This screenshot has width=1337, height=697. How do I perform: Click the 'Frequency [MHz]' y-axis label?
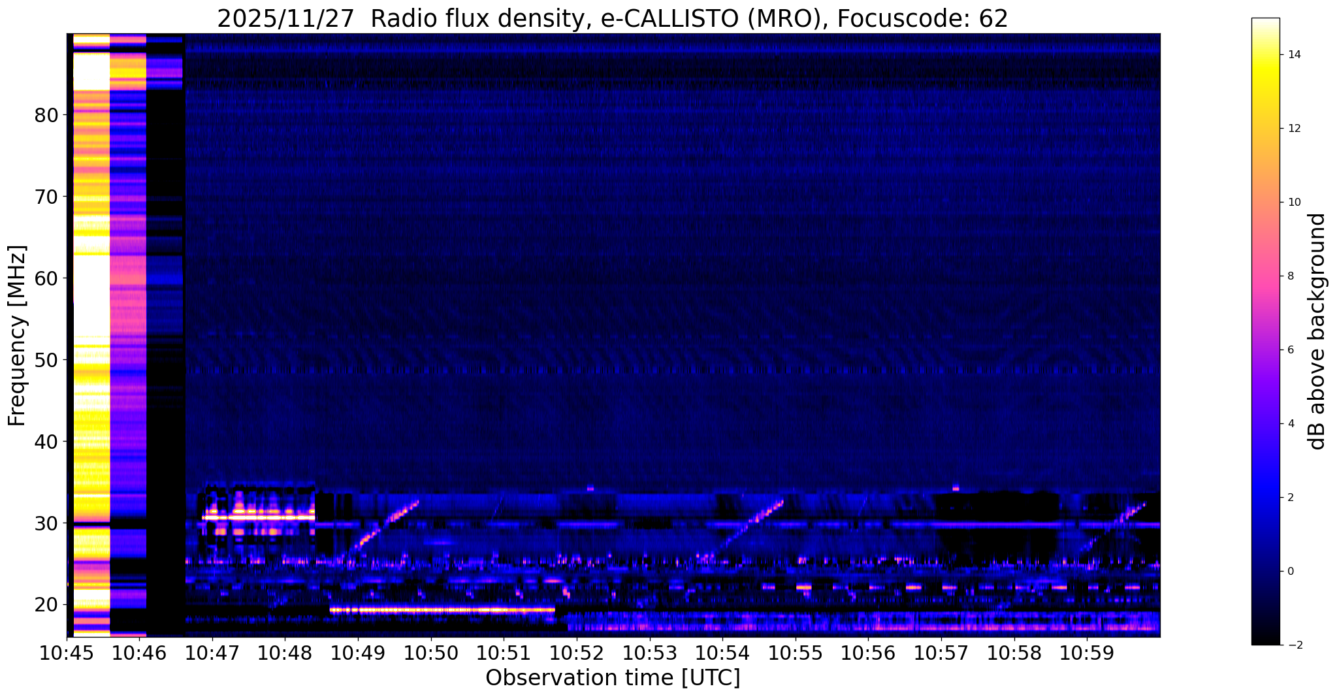(17, 336)
